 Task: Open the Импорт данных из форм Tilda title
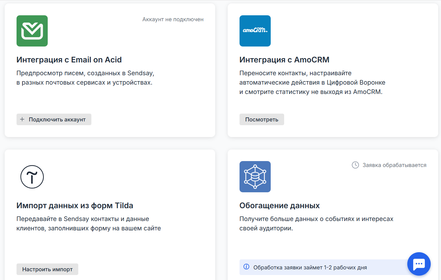[75, 206]
